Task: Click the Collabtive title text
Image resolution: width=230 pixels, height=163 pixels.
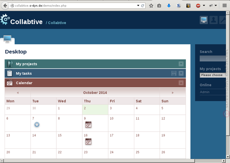Action: (x=26, y=22)
